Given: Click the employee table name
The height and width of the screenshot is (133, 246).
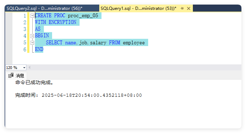Looking at the screenshot, I should pyautogui.click(x=134, y=43).
